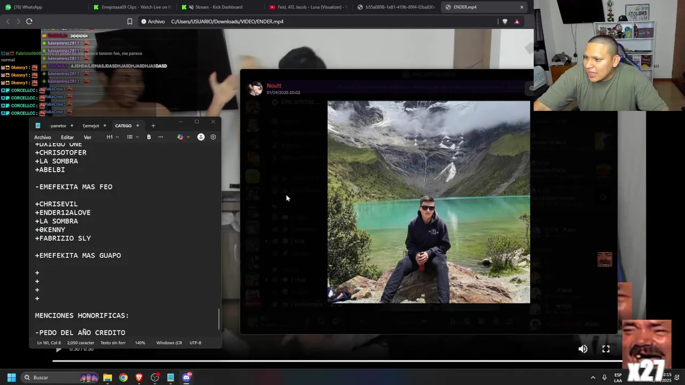
Task: Open OBS Studio from the taskbar
Action: point(155,378)
